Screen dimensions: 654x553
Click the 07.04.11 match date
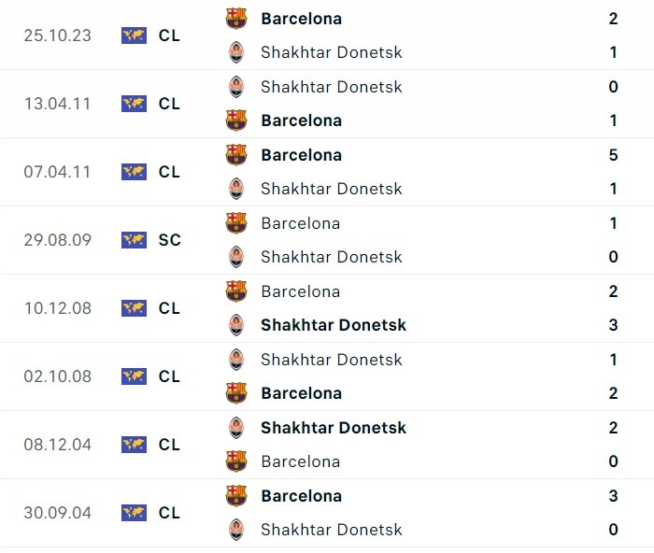[58, 172]
